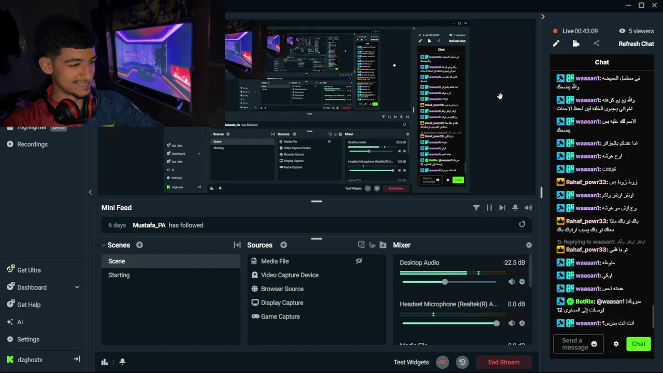Adjust the Desktop Audio volume slider
This screenshot has height=373, width=663.
click(449, 282)
